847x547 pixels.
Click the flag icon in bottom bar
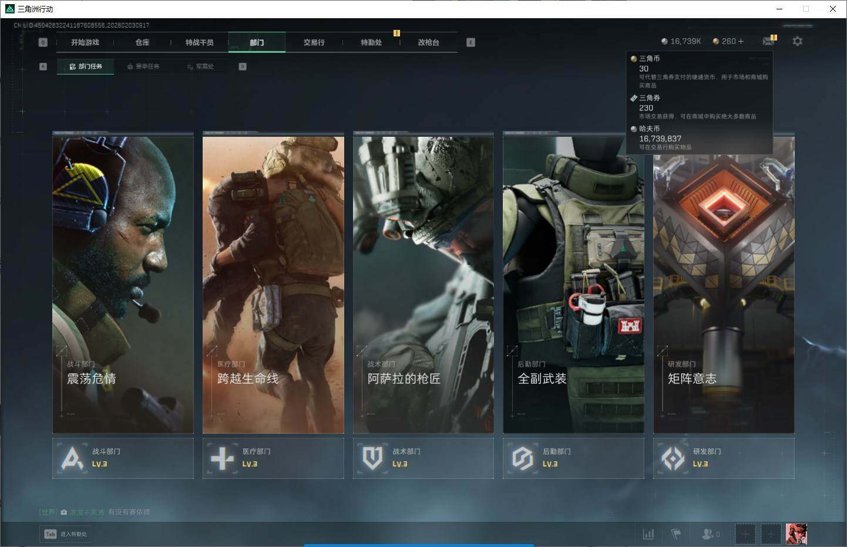[x=676, y=534]
